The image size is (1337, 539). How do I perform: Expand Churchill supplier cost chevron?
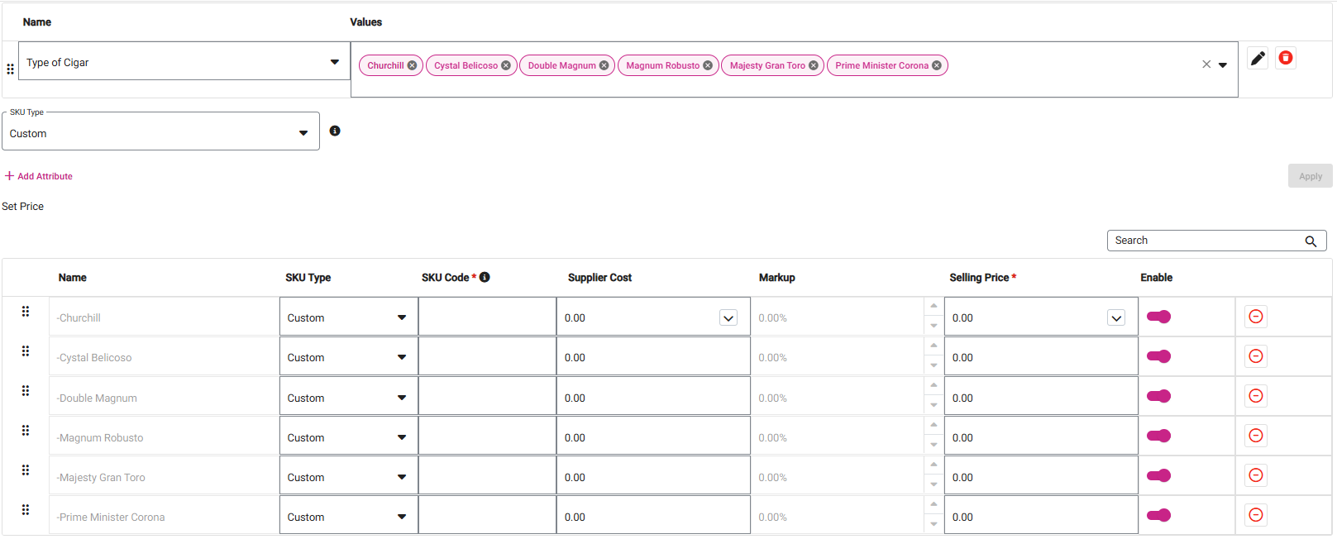pos(728,318)
